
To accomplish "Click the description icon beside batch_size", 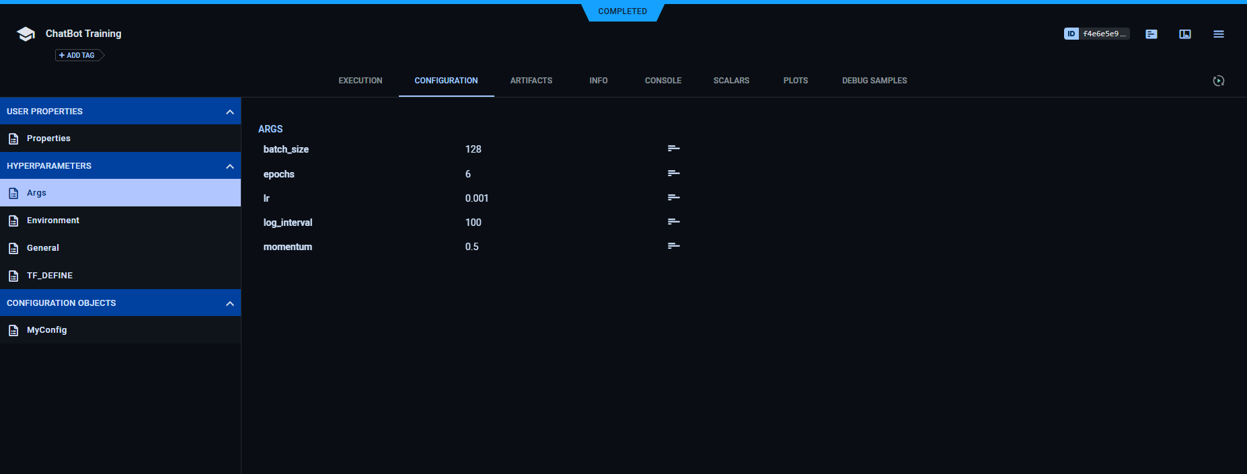I will coord(673,149).
